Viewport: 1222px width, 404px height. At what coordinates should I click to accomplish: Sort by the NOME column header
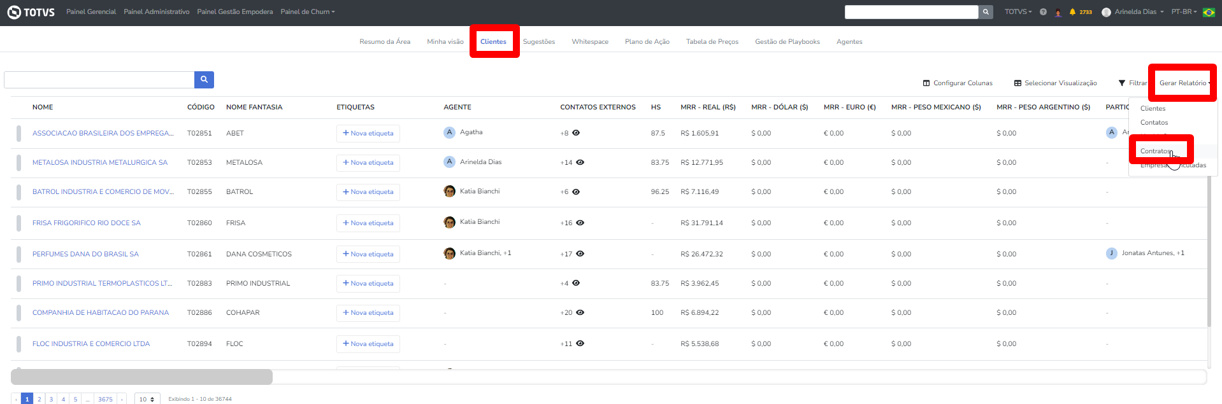43,108
